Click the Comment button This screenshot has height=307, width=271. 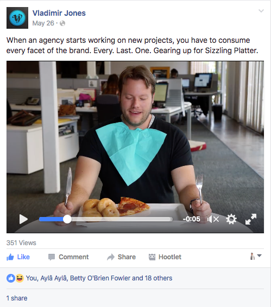(x=68, y=257)
